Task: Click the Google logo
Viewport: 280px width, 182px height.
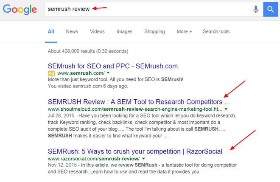Action: click(20, 9)
